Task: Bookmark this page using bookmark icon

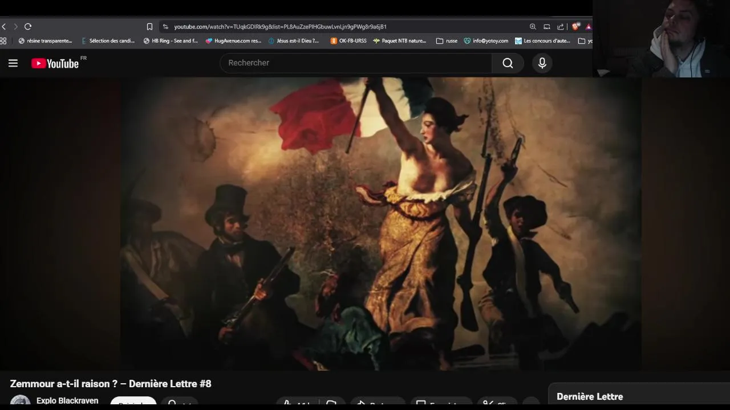Action: (x=149, y=27)
